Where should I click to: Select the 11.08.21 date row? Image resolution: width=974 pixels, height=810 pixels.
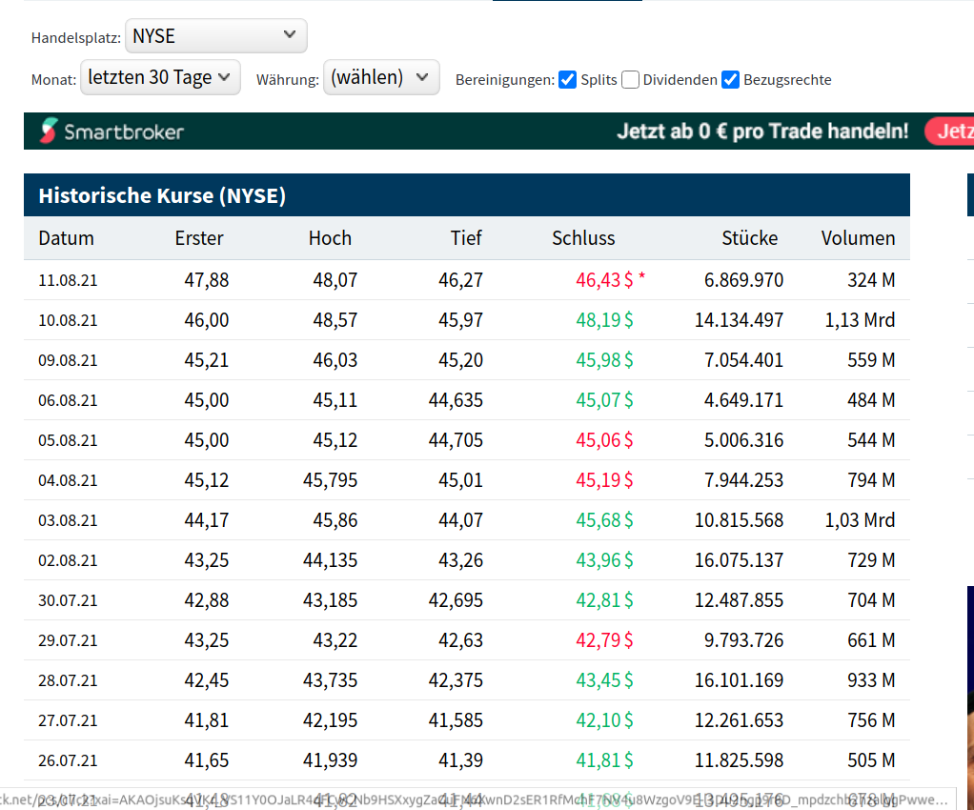pos(68,280)
